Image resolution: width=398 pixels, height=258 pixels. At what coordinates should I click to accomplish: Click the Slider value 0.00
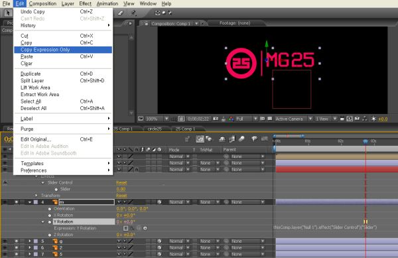121,189
